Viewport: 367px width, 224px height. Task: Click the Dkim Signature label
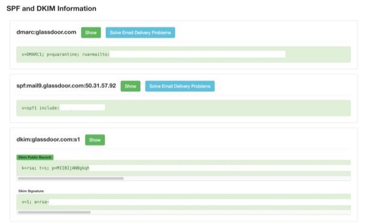(31, 191)
